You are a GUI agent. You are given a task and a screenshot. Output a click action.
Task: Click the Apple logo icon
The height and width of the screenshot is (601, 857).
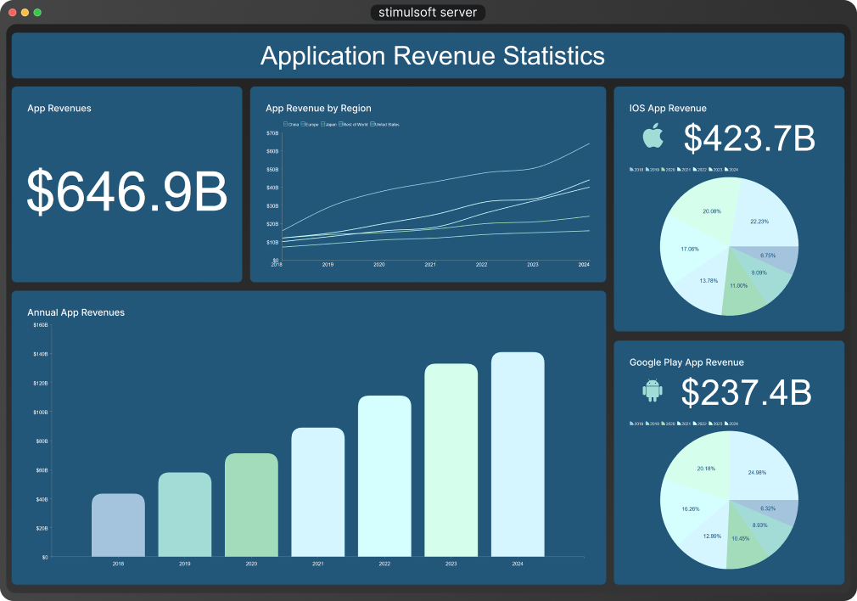[652, 138]
